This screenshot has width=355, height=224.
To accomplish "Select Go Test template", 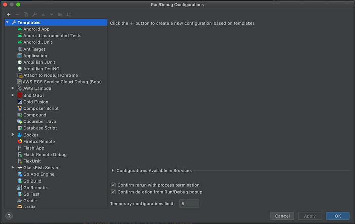I will [31, 194].
